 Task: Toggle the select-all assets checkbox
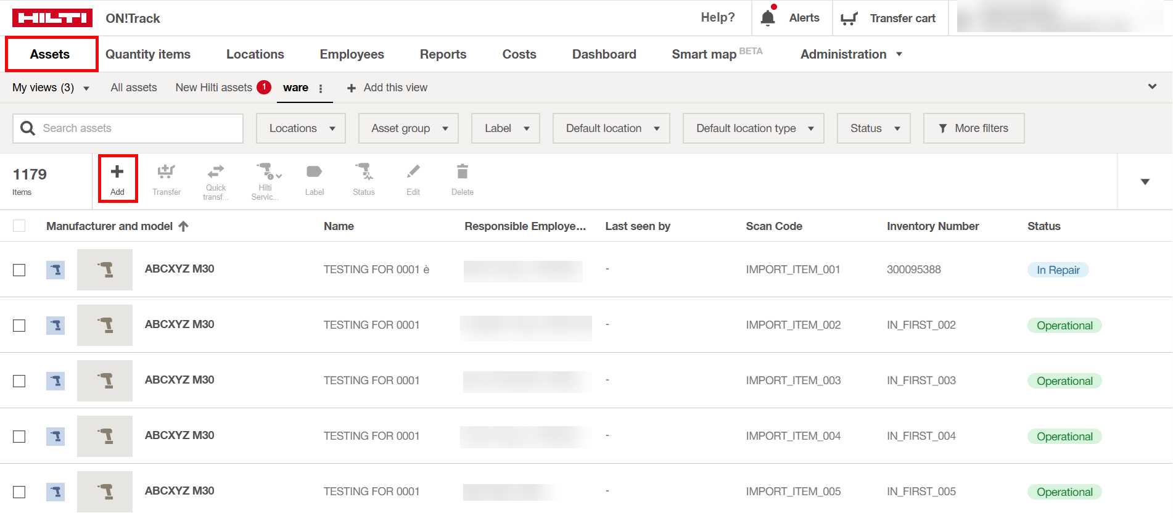pos(19,226)
